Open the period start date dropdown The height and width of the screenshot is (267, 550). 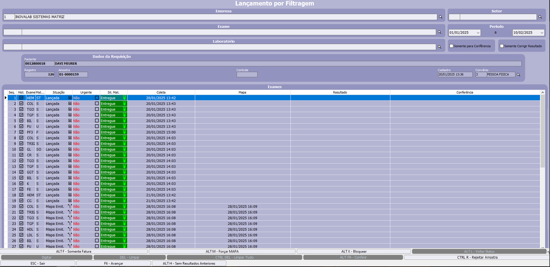(478, 33)
